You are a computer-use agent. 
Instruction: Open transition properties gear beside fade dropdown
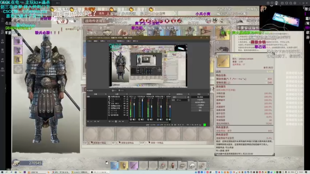[188, 97]
